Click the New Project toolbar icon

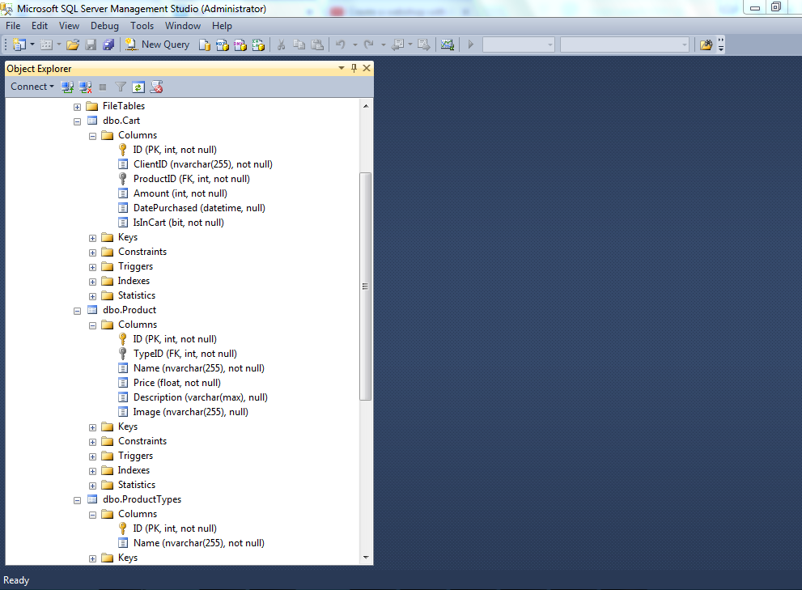point(19,45)
